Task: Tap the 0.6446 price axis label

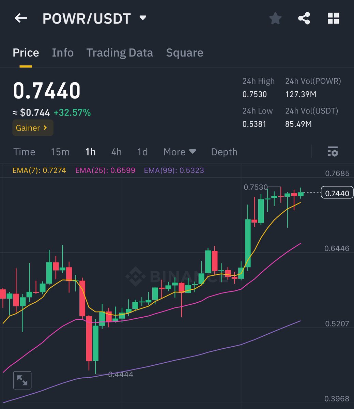Action: pyautogui.click(x=337, y=248)
